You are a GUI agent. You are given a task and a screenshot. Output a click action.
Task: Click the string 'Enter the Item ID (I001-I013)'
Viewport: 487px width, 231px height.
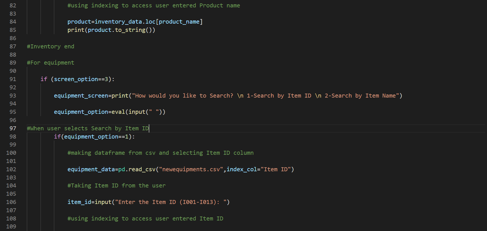pos(167,202)
